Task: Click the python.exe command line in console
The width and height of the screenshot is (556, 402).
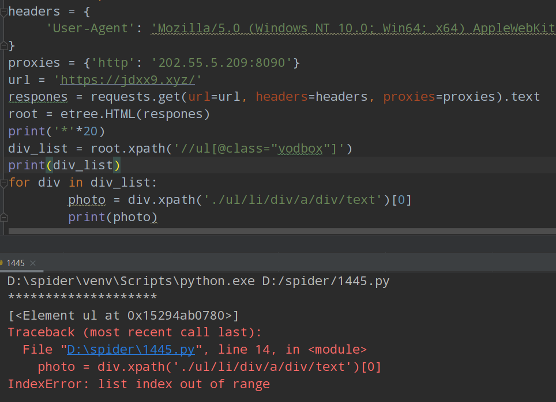Action: pos(198,282)
